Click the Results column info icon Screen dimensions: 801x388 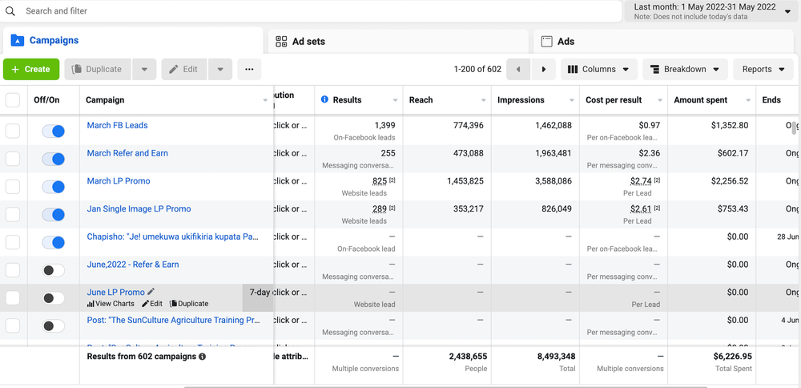click(324, 99)
